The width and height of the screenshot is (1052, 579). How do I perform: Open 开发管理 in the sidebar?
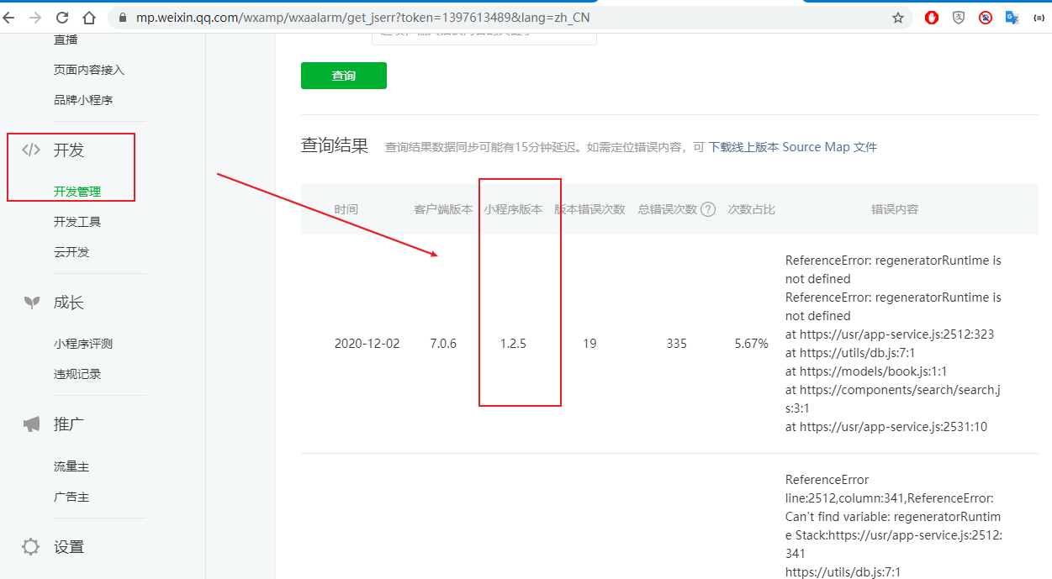pos(77,192)
